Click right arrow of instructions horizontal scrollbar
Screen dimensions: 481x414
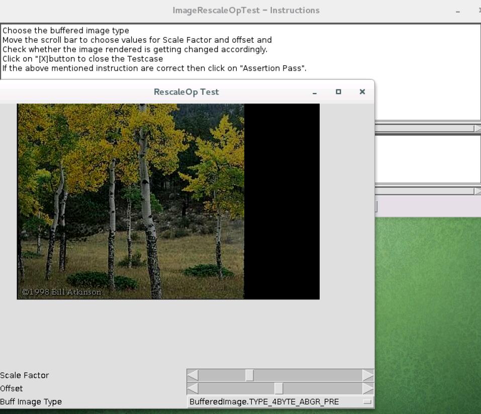[x=477, y=129]
